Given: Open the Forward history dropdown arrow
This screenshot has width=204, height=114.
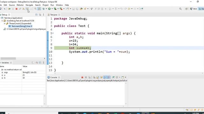Looking at the screenshot, I should point(138,9).
